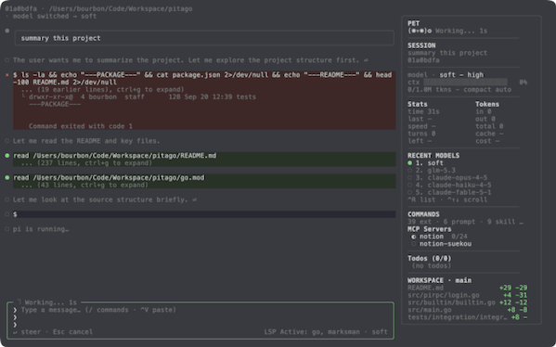Click the ctx context usage progress bar
556x347 pixels.
[466, 83]
